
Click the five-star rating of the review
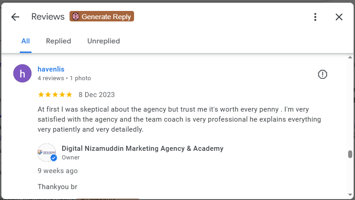coord(55,95)
